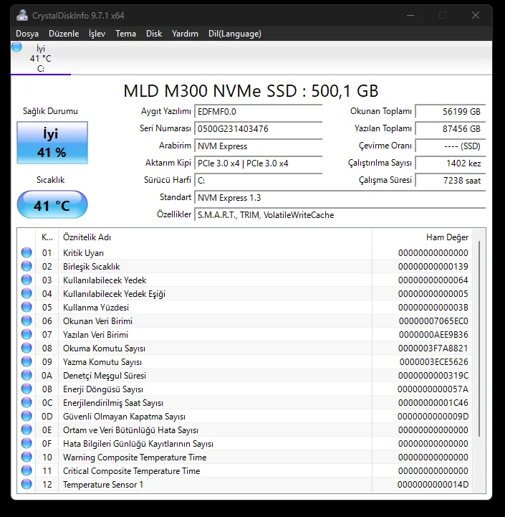This screenshot has width=505, height=517.
Task: Open the Dil(Language) menu
Action: 234,34
